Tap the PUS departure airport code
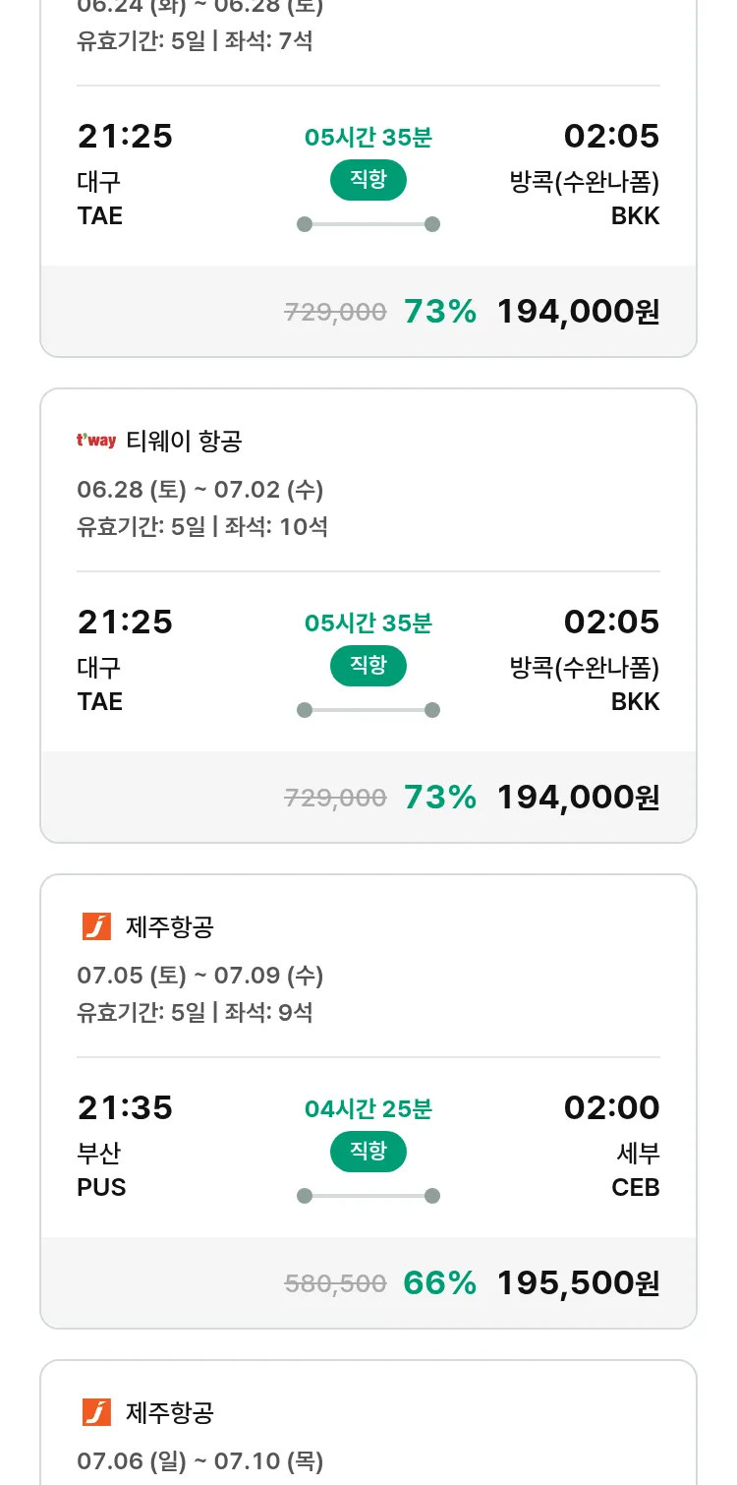This screenshot has width=737, height=1485. 101,1187
